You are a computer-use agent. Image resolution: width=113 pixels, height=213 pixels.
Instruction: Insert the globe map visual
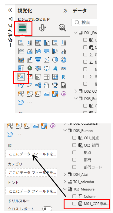(29, 68)
